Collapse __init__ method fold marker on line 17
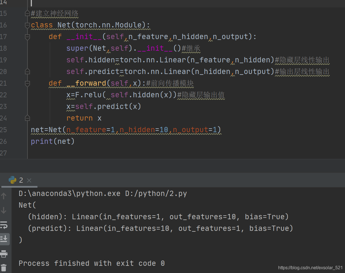Viewport: 345px width, 273px height. click(x=27, y=37)
